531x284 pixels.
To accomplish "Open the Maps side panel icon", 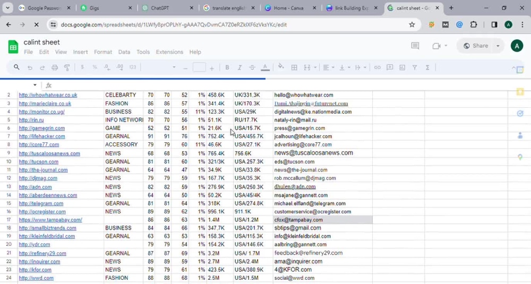I will click(x=520, y=158).
